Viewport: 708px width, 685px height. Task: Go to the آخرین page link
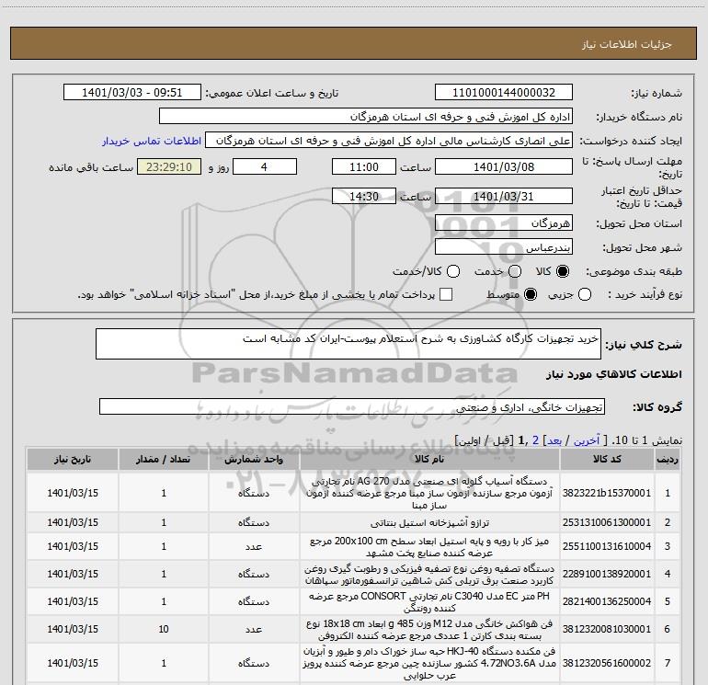coord(586,440)
